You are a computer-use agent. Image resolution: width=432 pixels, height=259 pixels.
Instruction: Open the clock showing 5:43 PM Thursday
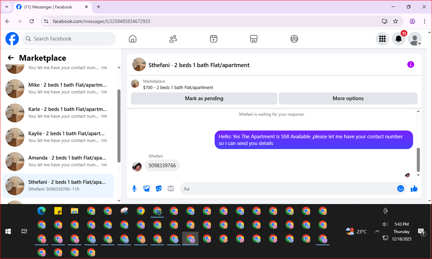tap(401, 231)
